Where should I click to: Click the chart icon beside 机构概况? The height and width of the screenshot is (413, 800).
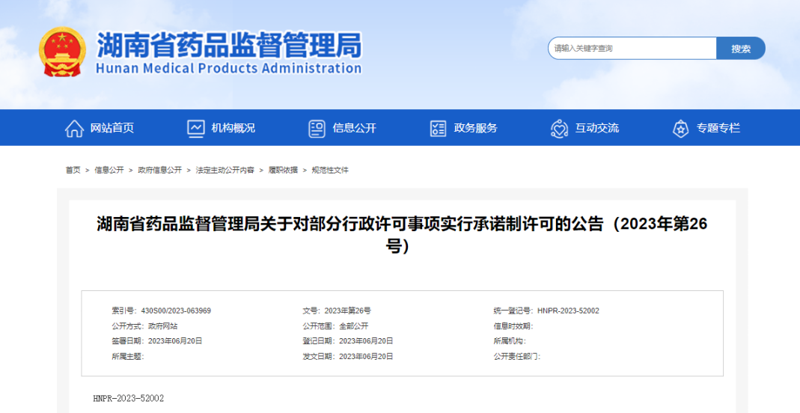tap(195, 129)
